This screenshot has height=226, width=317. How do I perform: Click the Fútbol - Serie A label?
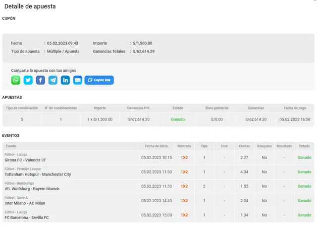[16, 198]
